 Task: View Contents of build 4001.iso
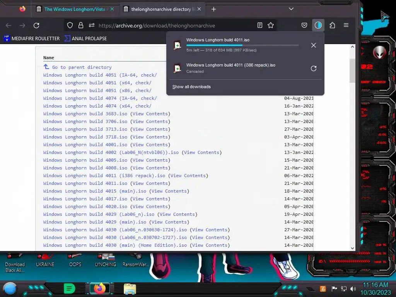click(150, 145)
